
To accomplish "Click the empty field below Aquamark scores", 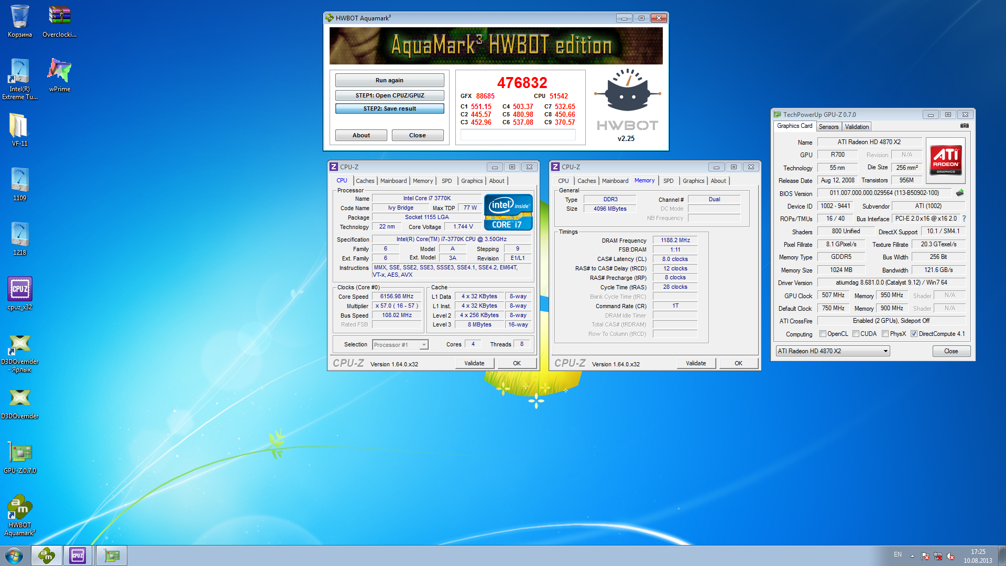I will pos(518,135).
